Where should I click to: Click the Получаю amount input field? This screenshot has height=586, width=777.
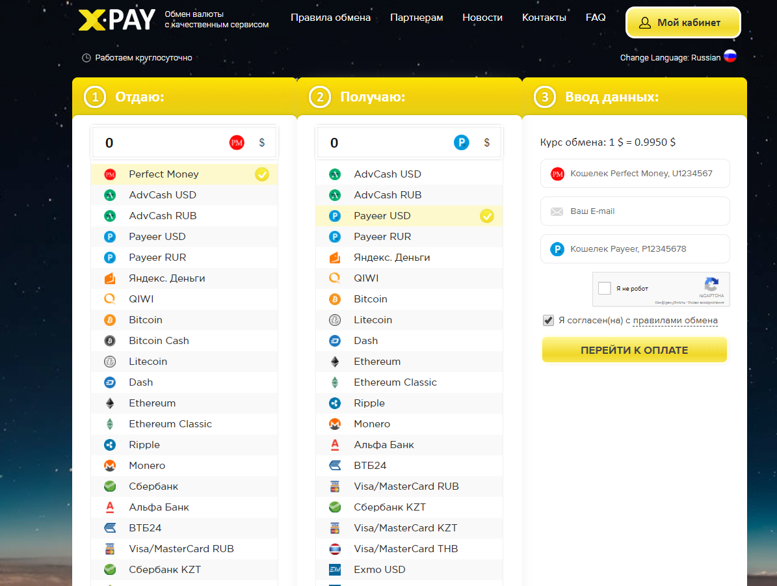(x=410, y=143)
